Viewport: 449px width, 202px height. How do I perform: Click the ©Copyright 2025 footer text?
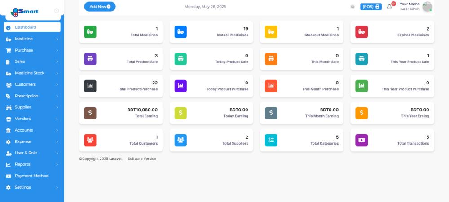(94, 159)
